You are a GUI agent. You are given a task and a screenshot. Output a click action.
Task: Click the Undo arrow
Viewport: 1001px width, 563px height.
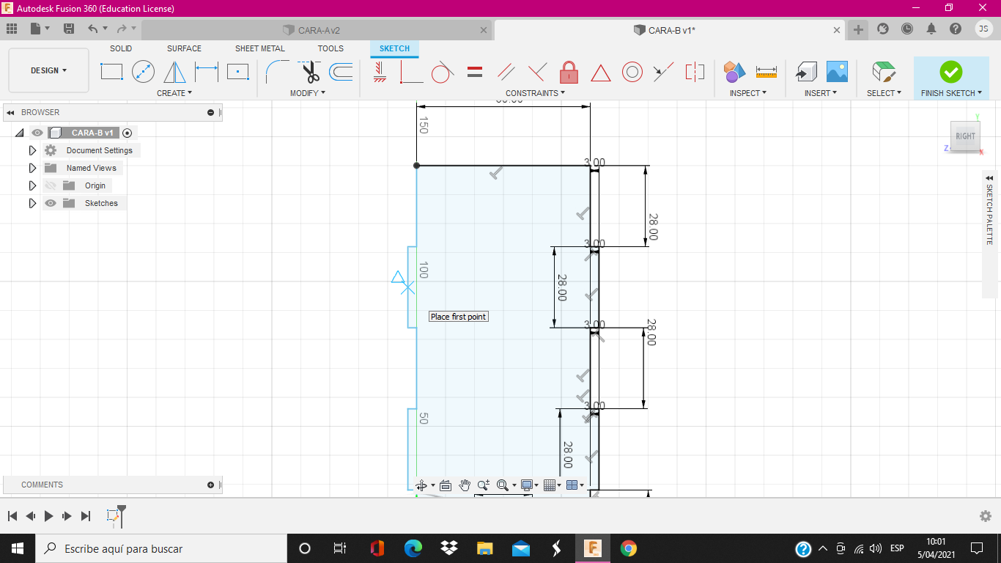[92, 29]
